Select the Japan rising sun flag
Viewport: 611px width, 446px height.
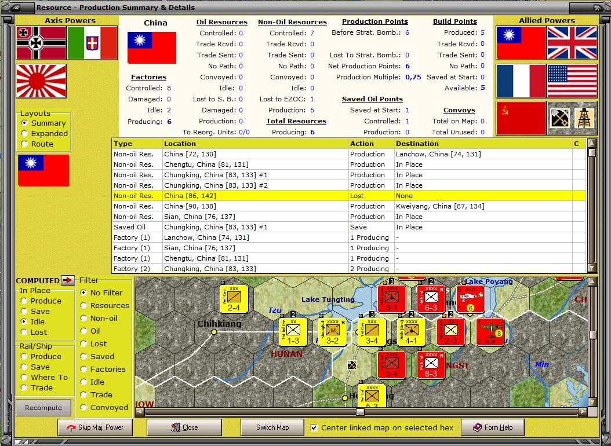[x=41, y=81]
